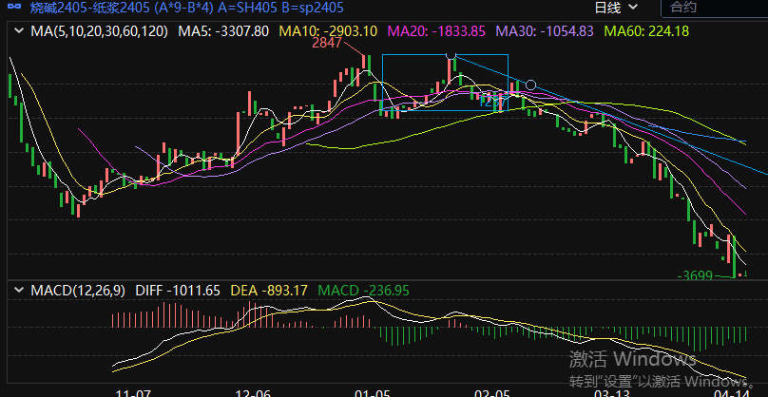Image resolution: width=768 pixels, height=397 pixels.
Task: Click the trend line's upper-left circle handle
Action: [451, 57]
